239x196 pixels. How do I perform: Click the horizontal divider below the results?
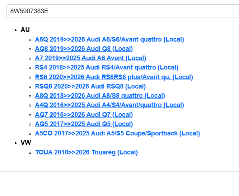point(119,171)
